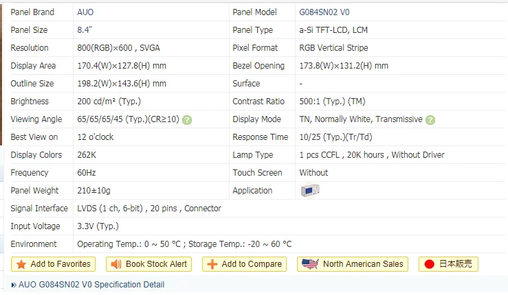508x295 pixels.
Task: Open the 日本販売 sales button
Action: tap(448, 264)
